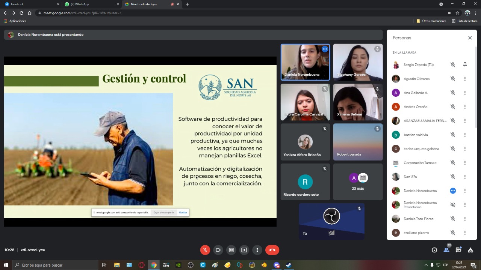The height and width of the screenshot is (270, 481).
Task: Click "Dejar de compartir" button
Action: [163, 213]
